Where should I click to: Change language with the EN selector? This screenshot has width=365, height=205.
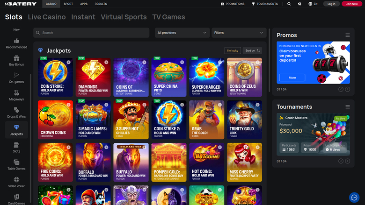tap(313, 4)
